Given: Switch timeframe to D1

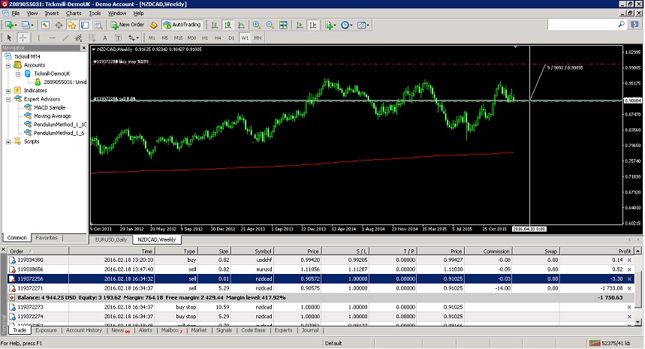Looking at the screenshot, I should click(x=231, y=38).
